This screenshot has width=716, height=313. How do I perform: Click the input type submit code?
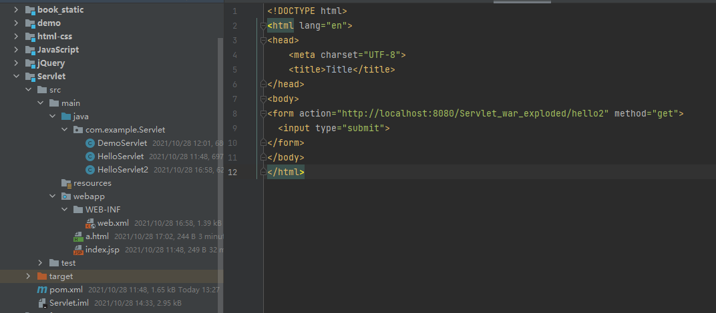[334, 128]
